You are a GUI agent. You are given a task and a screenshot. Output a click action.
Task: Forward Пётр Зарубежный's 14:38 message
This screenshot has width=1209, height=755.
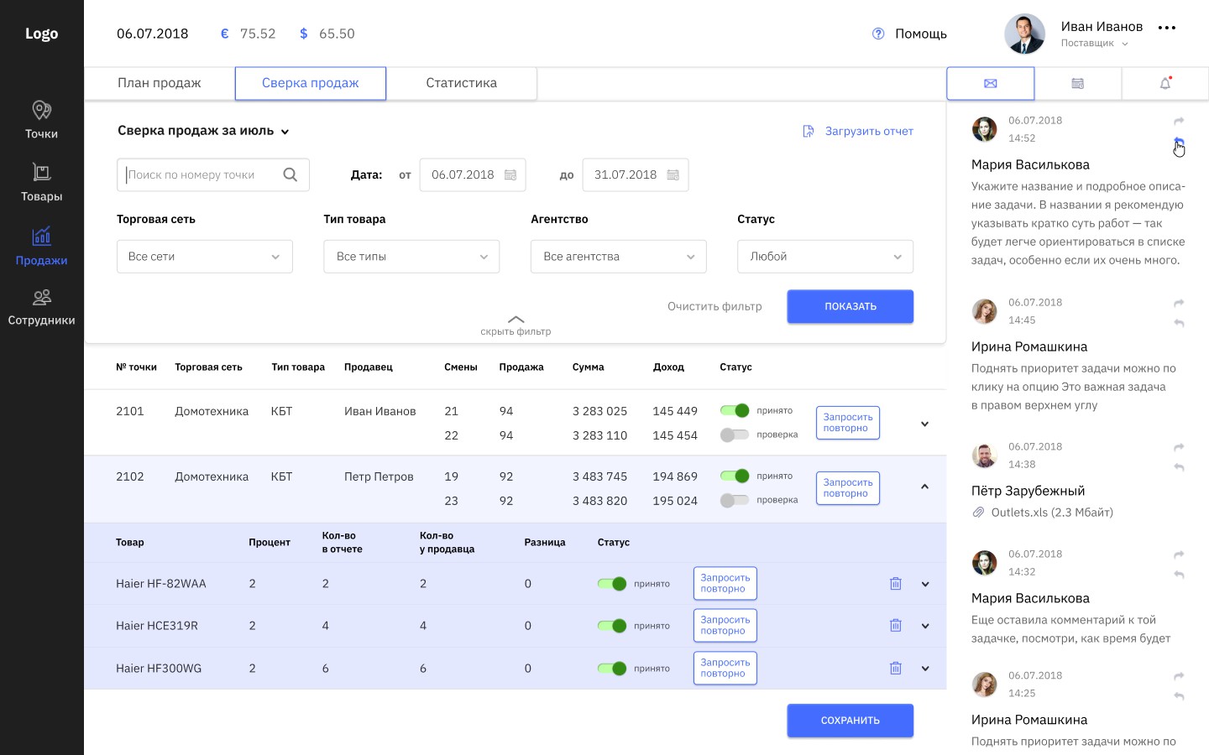tap(1179, 447)
